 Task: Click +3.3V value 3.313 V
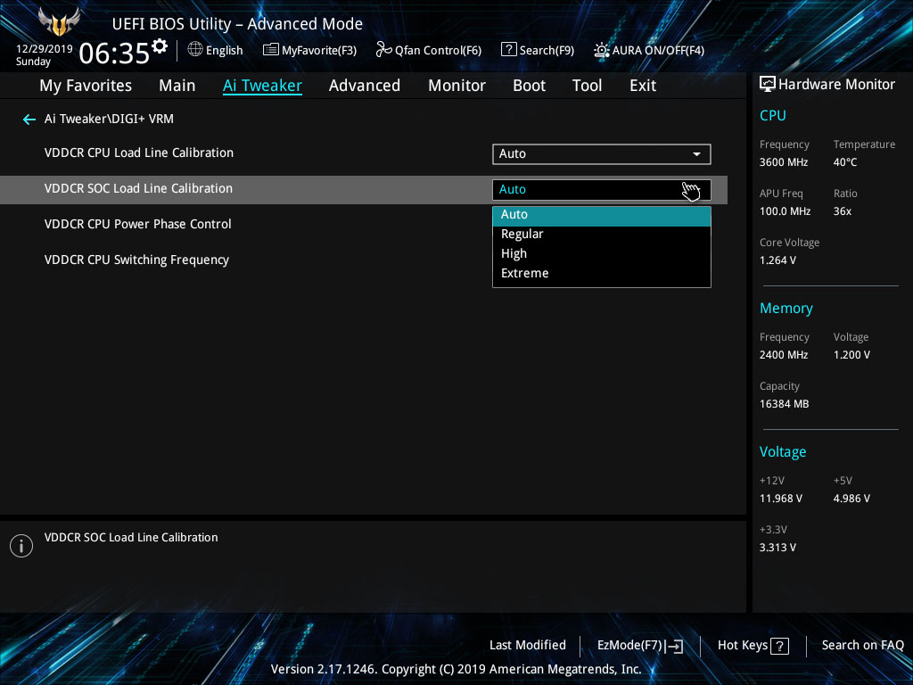pyautogui.click(x=777, y=548)
